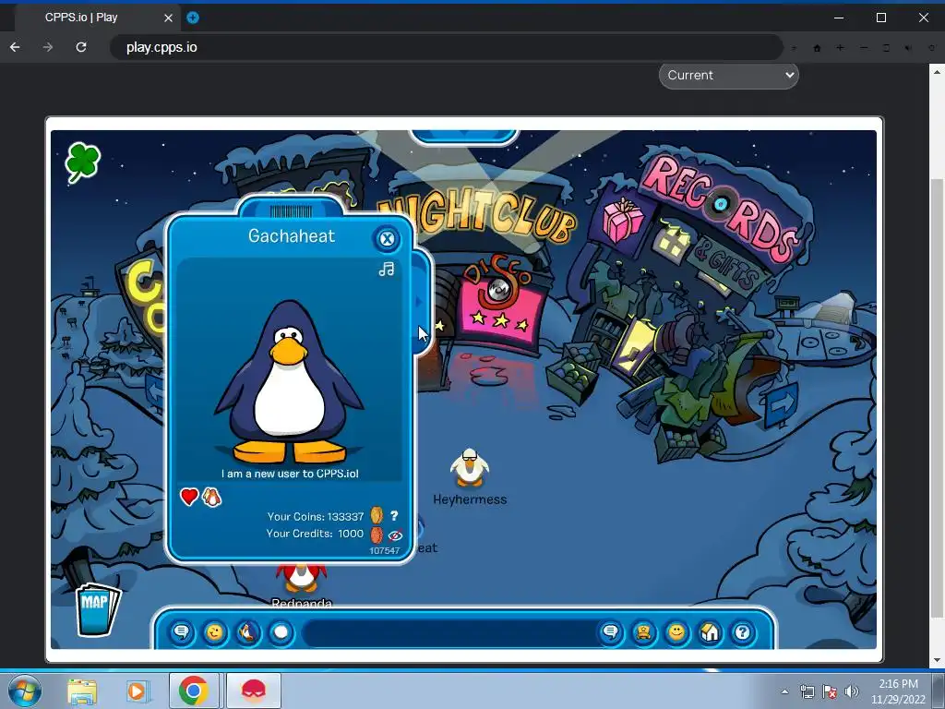This screenshot has width=945, height=709.
Task: Reload the page
Action: (81, 47)
